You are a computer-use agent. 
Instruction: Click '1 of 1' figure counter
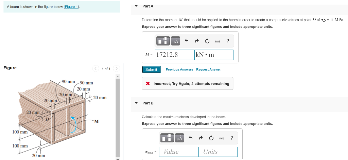click(x=106, y=69)
